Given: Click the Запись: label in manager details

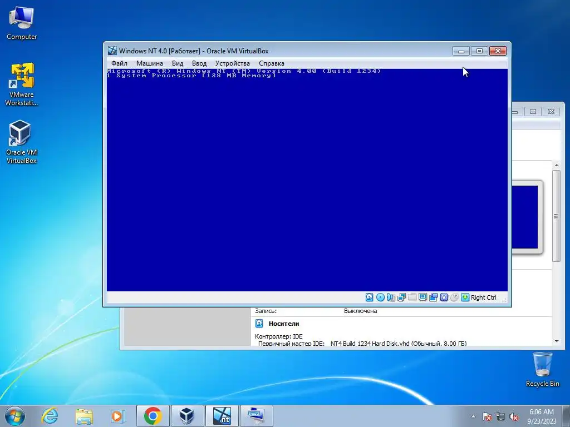Looking at the screenshot, I should pos(266,311).
